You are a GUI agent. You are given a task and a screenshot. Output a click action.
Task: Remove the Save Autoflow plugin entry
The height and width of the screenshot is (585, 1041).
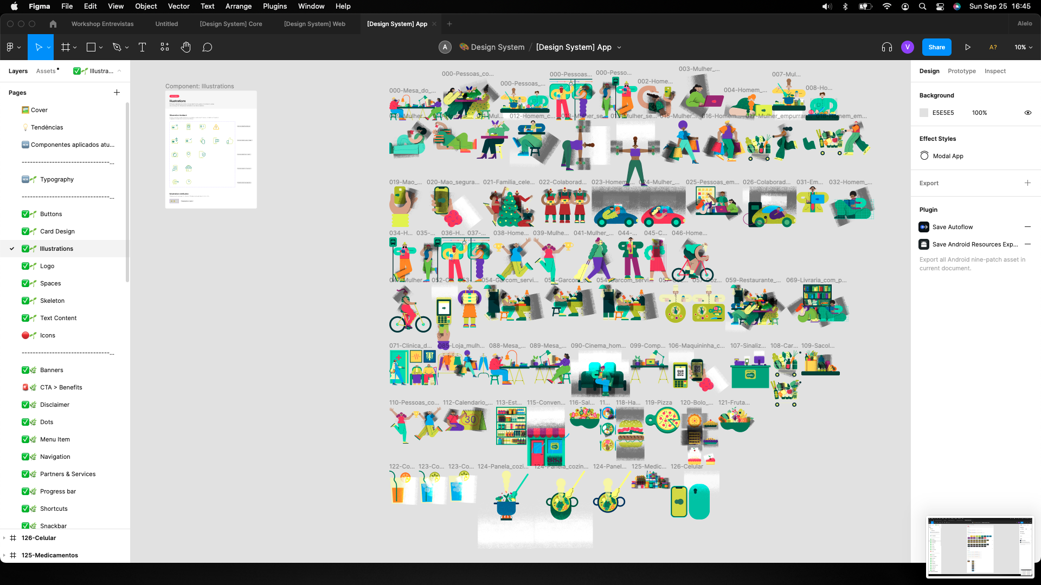click(x=1027, y=227)
